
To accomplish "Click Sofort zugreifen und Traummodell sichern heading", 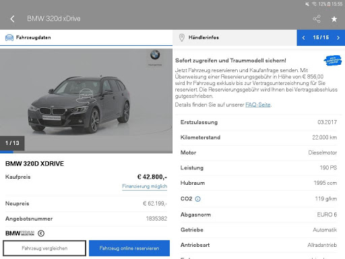I will pos(230,61).
